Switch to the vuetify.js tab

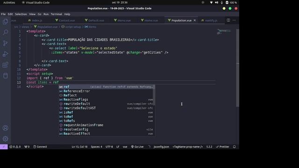(x=209, y=21)
